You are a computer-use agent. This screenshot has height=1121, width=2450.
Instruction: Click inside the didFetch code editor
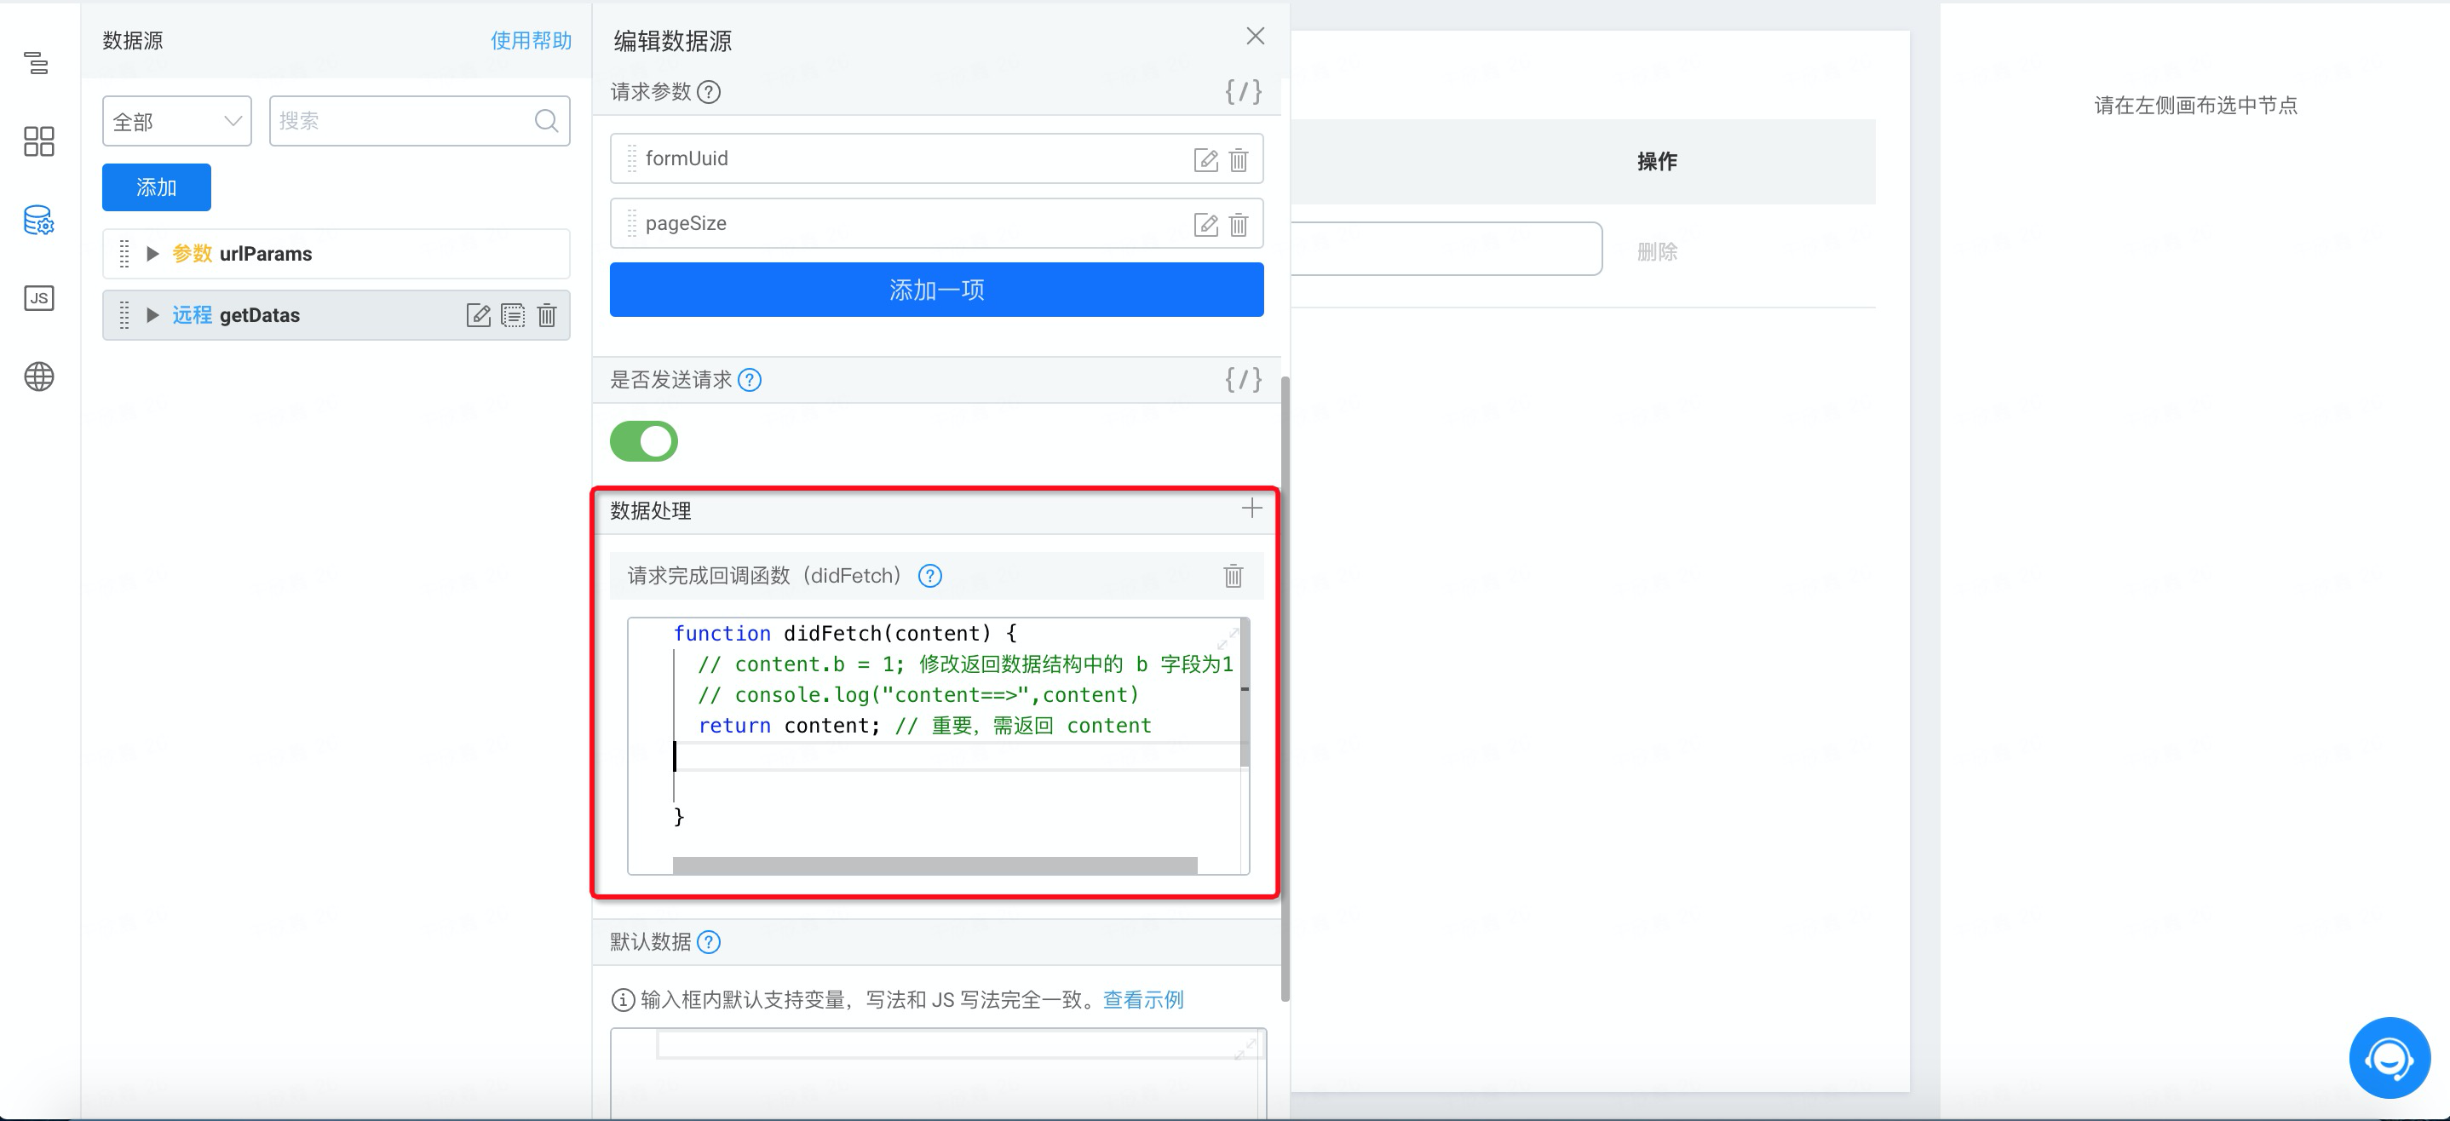(938, 746)
